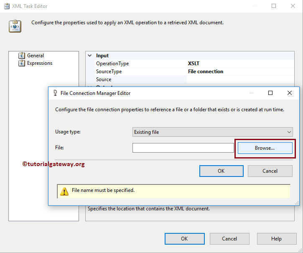Click the File Connection Manager title icon
303x253 pixels.
coord(55,93)
